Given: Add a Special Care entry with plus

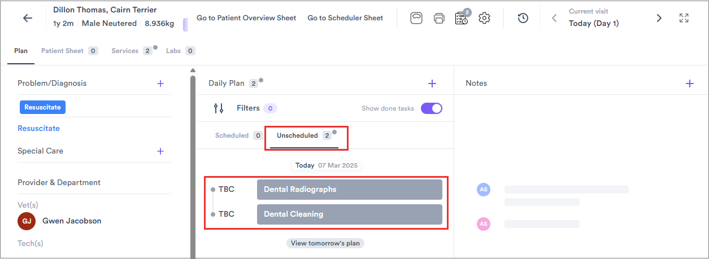Looking at the screenshot, I should [x=160, y=151].
